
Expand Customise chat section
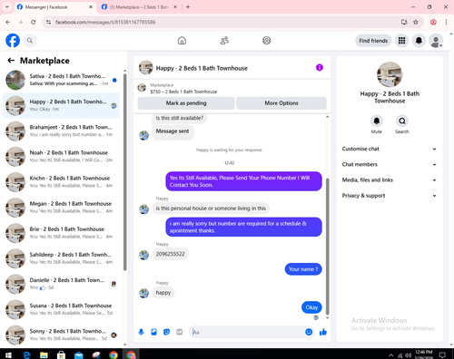pos(390,149)
